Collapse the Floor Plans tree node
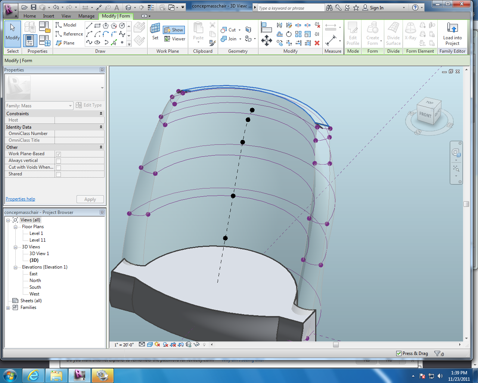The height and width of the screenshot is (383, 478). [16, 227]
